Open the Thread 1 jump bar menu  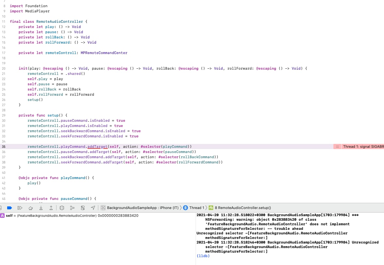pyautogui.click(x=197, y=208)
